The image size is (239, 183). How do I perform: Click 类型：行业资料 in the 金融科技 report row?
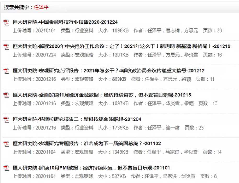77,31
